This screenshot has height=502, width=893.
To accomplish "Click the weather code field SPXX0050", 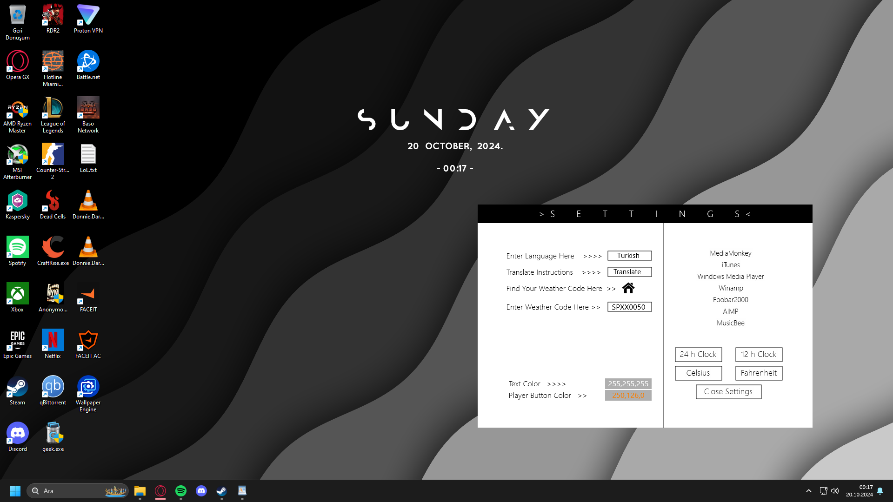I will pyautogui.click(x=629, y=307).
